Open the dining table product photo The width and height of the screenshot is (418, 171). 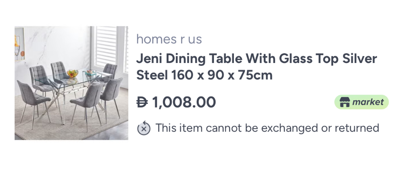point(71,83)
